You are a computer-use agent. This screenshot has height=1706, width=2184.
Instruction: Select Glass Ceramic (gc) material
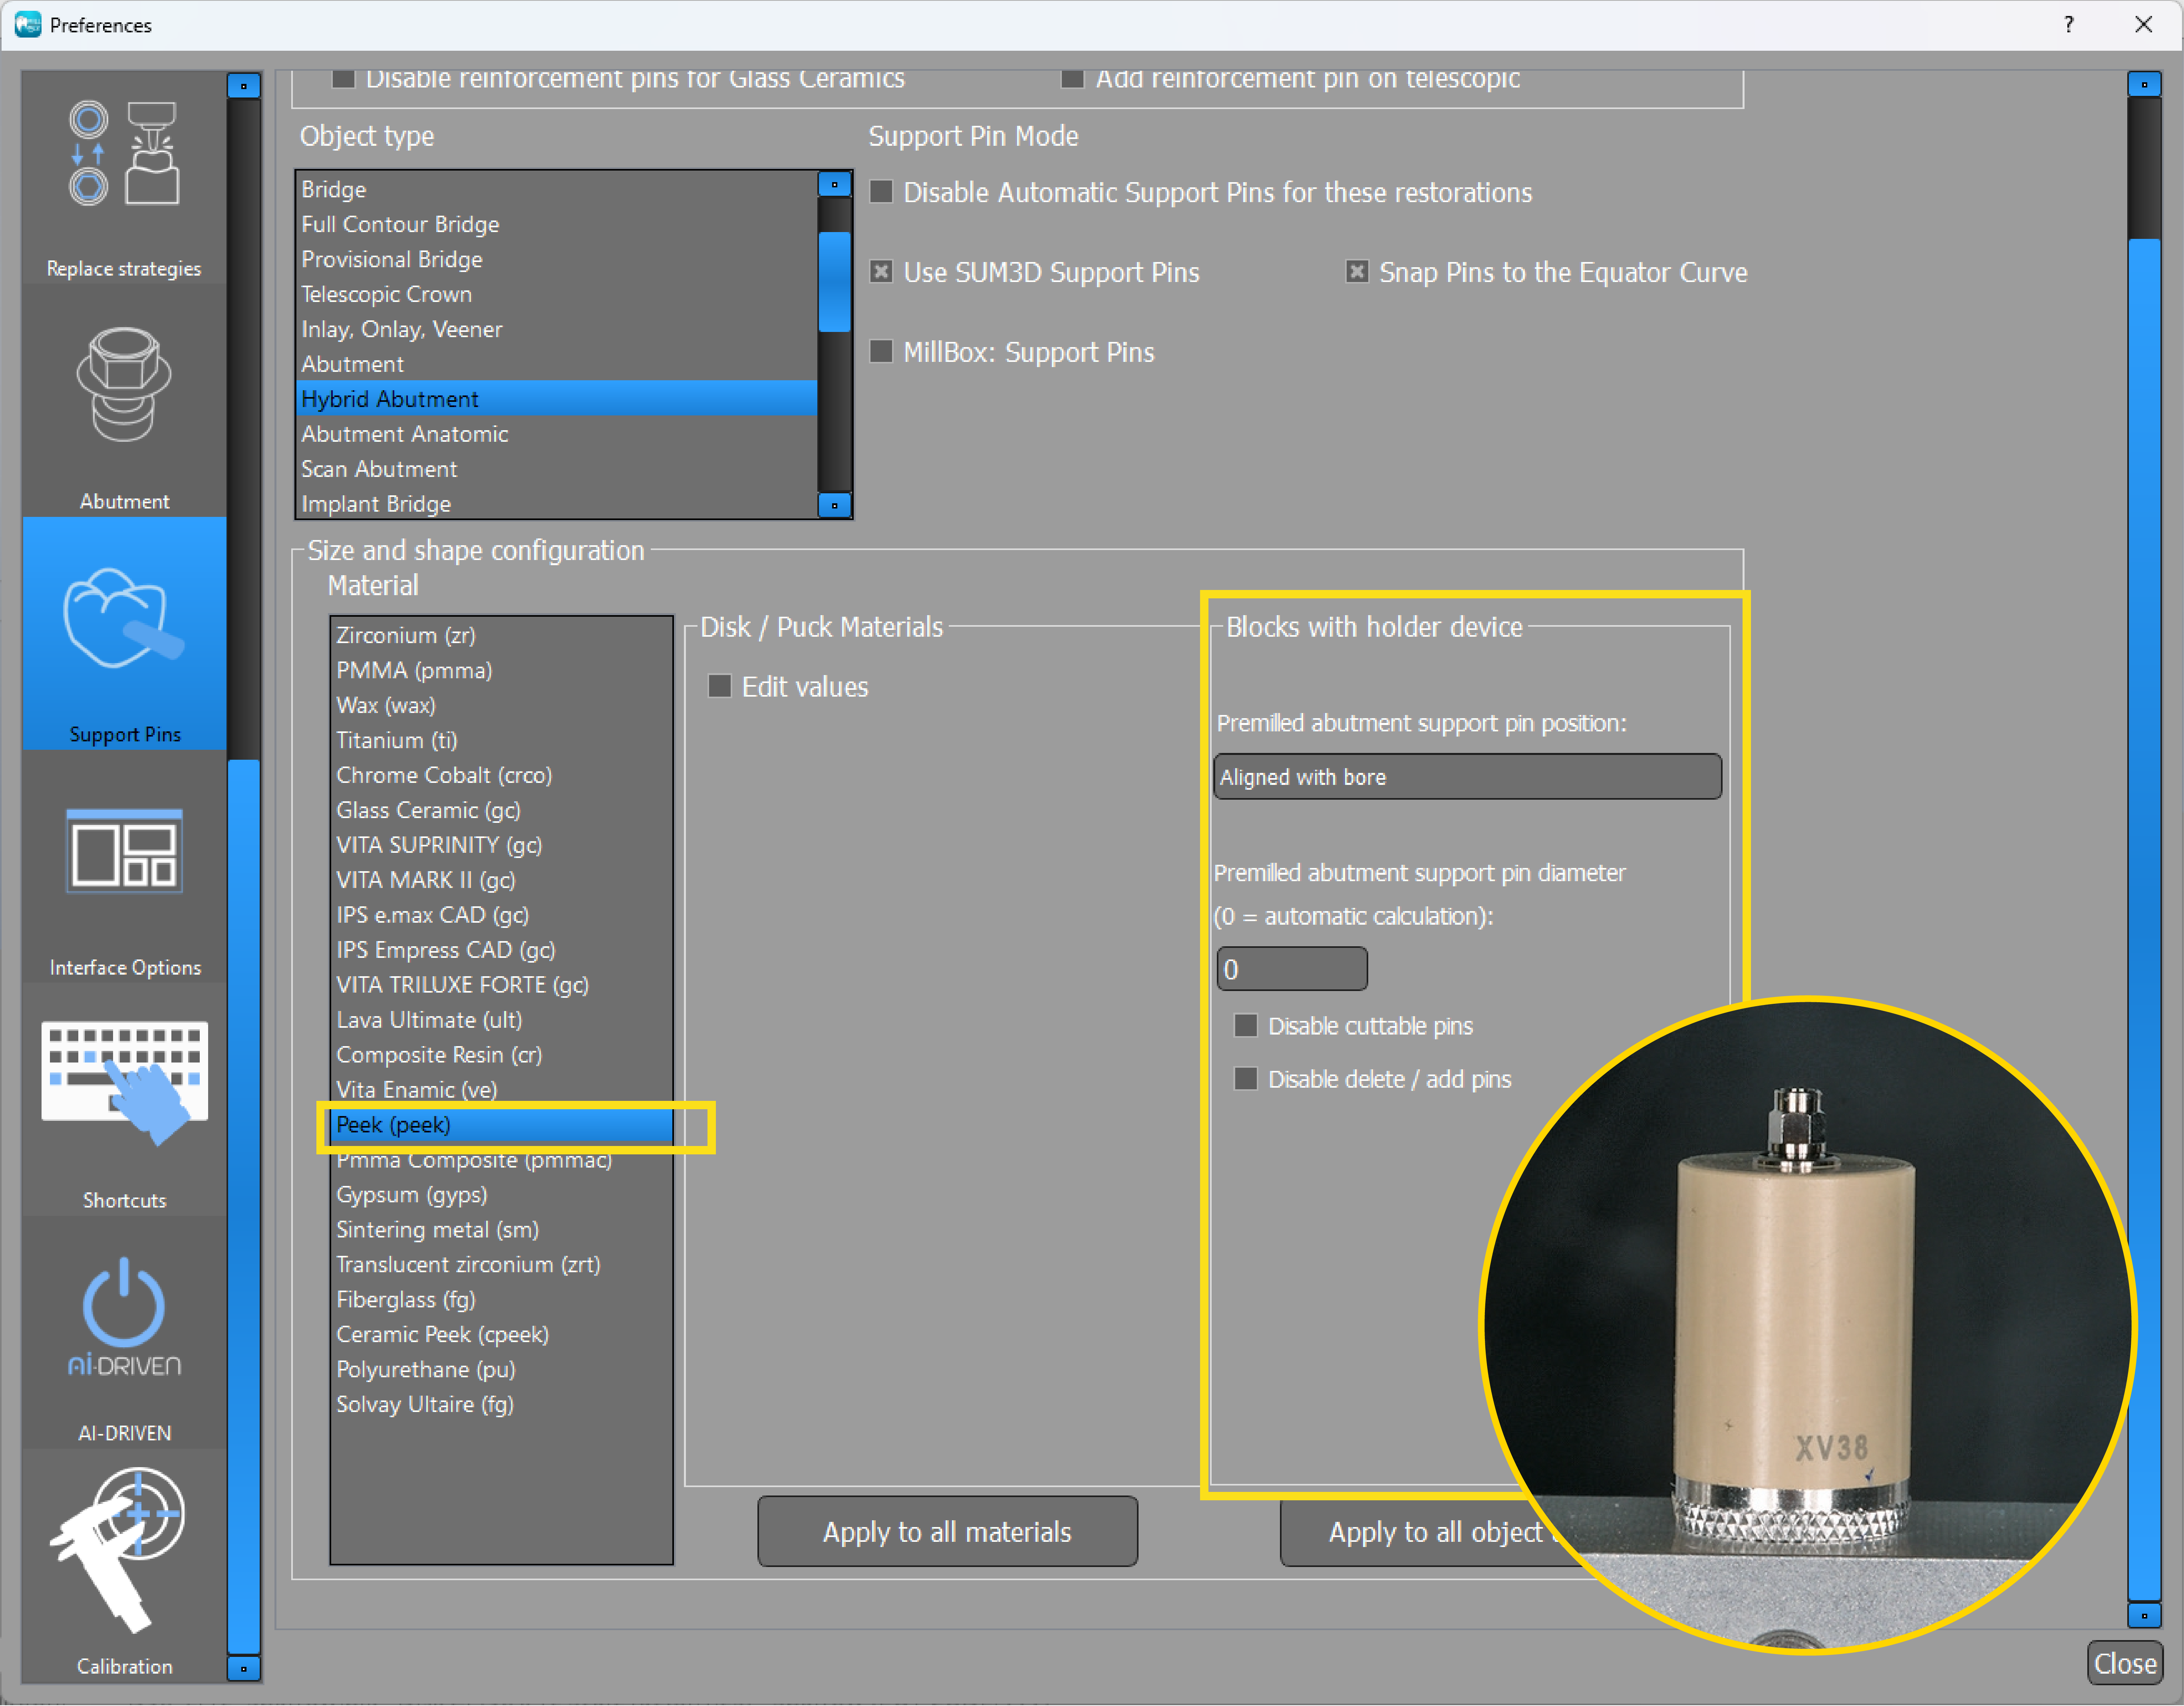point(502,810)
